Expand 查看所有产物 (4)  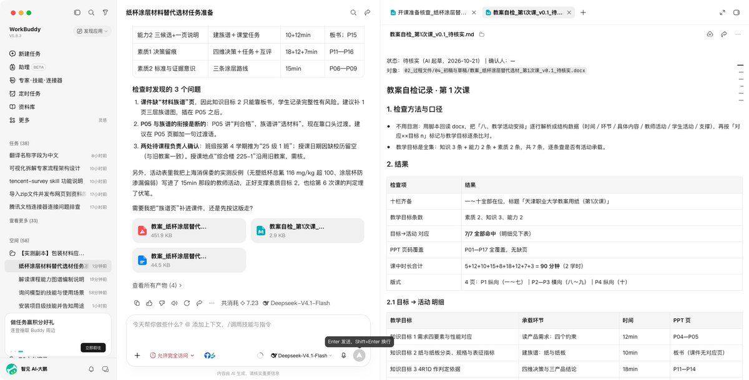(x=157, y=285)
